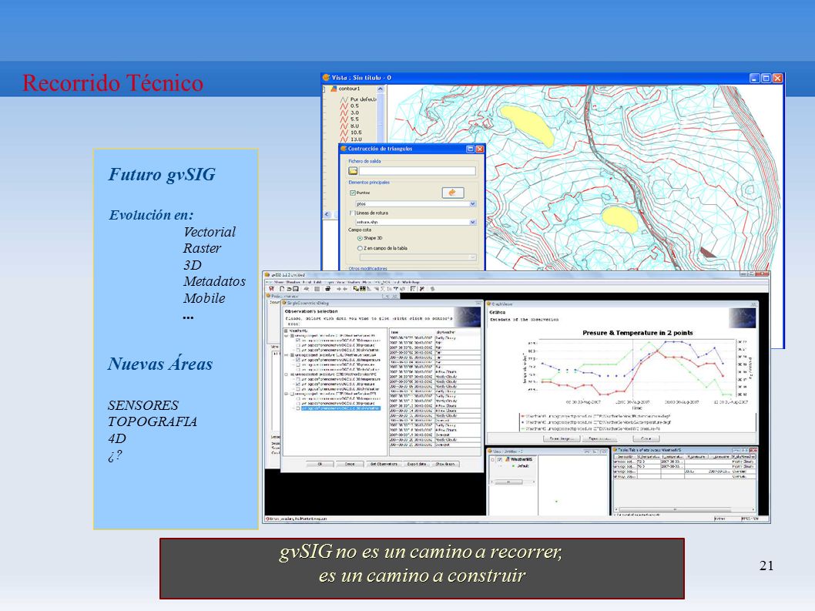This screenshot has height=611, width=815.
Task: Click the tools wrench toolbar icon
Action: (422, 289)
